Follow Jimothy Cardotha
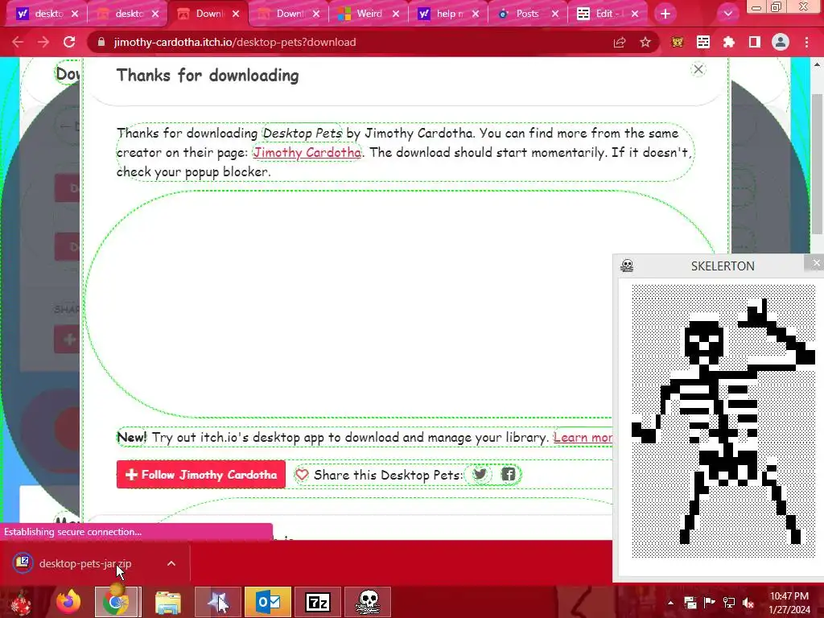 [x=200, y=475]
